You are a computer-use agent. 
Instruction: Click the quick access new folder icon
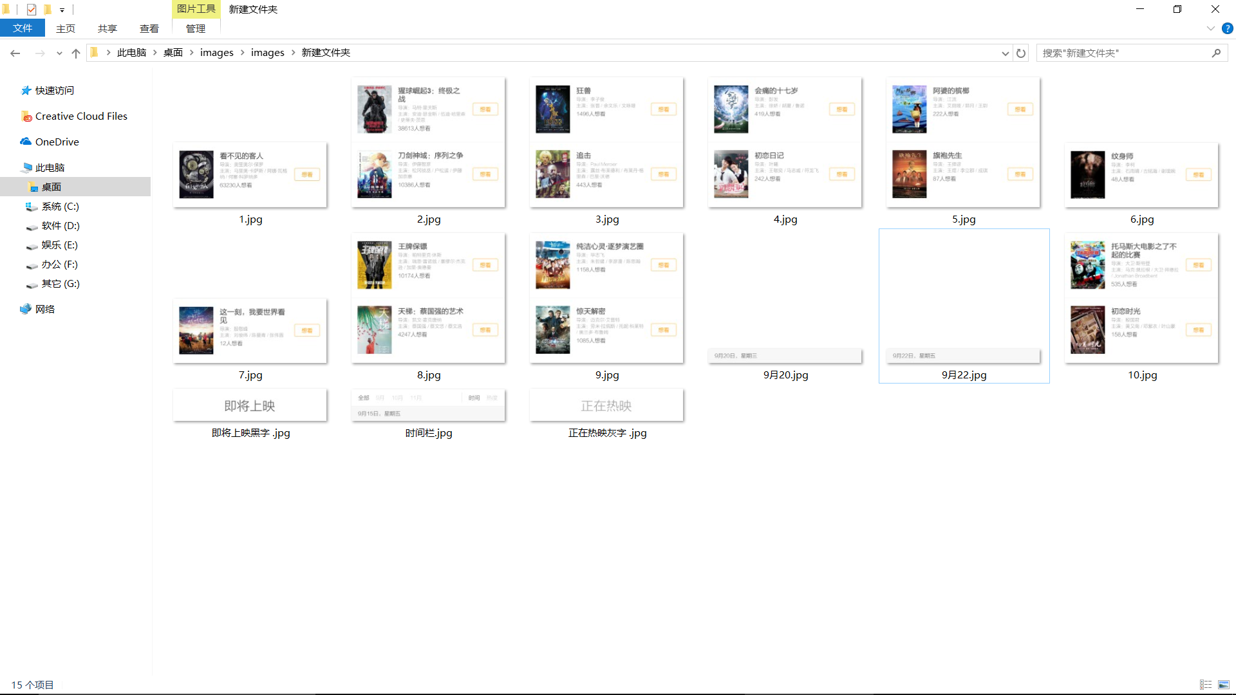47,9
